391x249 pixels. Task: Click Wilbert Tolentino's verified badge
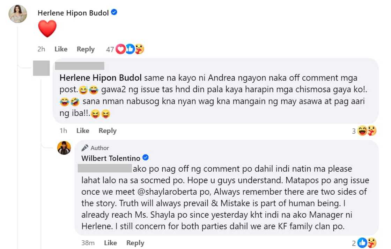tap(145, 158)
